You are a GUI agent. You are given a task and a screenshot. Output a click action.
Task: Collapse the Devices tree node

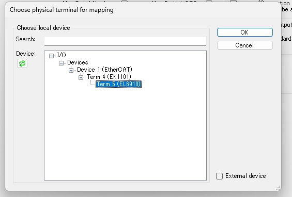[61, 63]
